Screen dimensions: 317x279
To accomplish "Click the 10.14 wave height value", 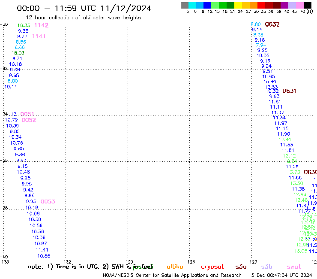I will (11, 87).
